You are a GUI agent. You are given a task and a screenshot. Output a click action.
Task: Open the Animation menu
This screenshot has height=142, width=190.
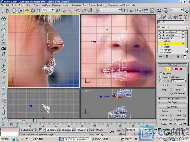76,5
